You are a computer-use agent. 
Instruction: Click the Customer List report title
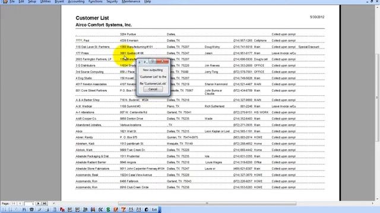[92, 18]
